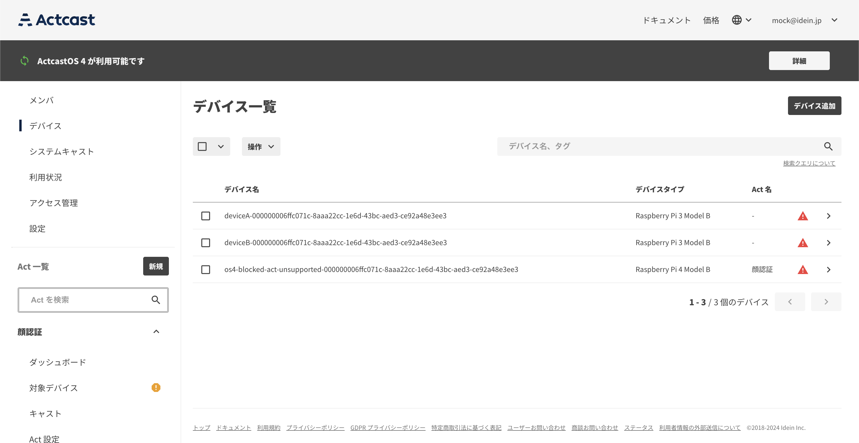Tick the deviceA row checkbox
Image resolution: width=859 pixels, height=443 pixels.
[x=206, y=216]
